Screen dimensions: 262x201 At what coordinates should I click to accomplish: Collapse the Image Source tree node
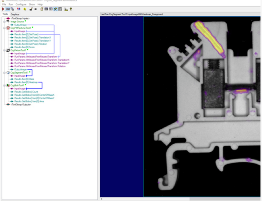[4, 21]
